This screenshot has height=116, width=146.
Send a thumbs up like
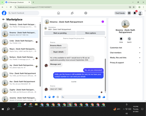tap(104, 97)
